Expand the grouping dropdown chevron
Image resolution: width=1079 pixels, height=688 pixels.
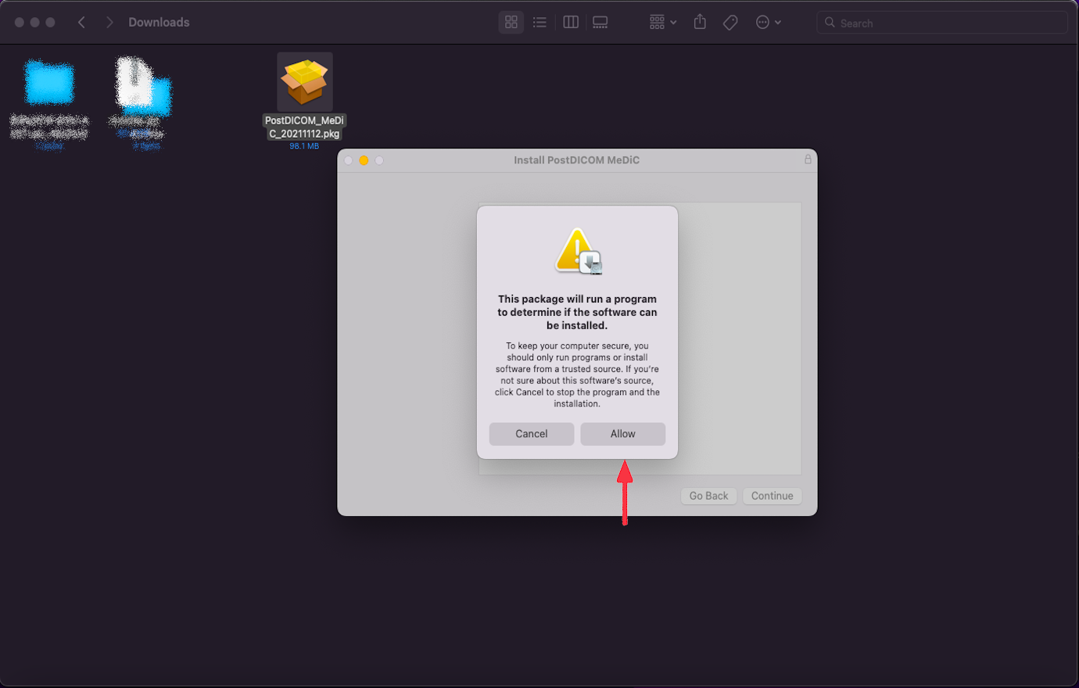point(672,22)
